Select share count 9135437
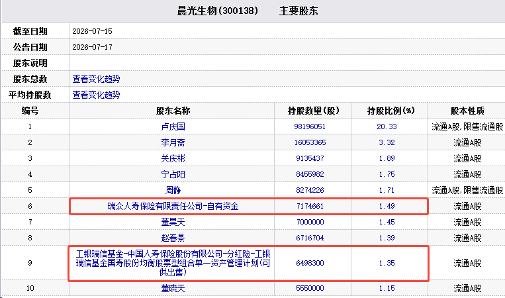Image resolution: width=505 pixels, height=298 pixels. (x=310, y=158)
